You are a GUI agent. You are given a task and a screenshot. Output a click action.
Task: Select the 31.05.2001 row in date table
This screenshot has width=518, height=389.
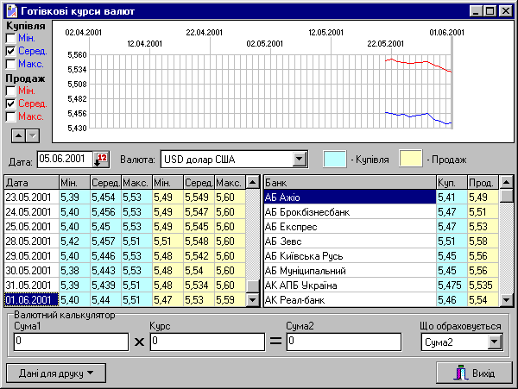pyautogui.click(x=30, y=285)
